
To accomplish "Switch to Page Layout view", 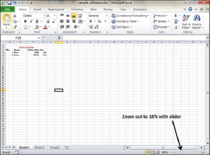I will click(153, 152).
